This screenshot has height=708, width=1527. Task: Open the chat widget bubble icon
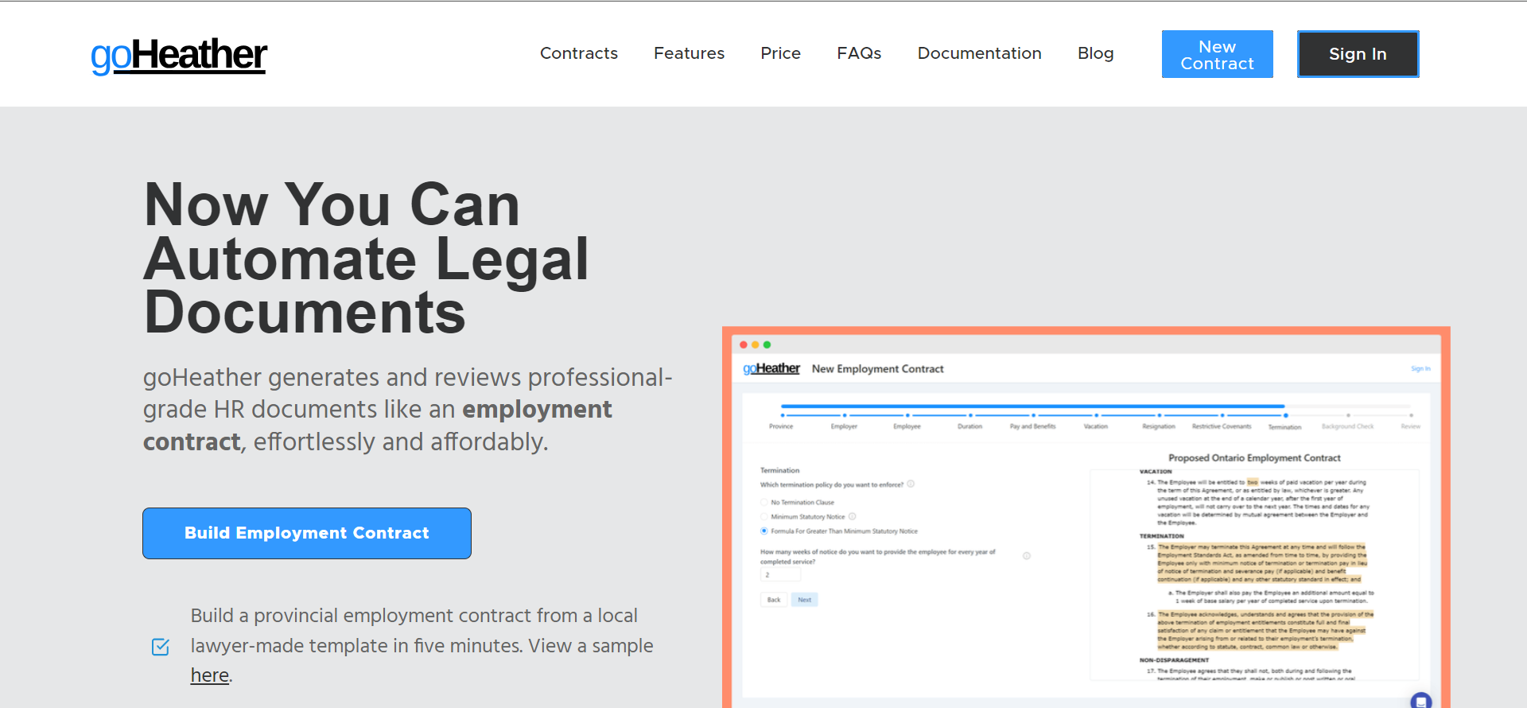pyautogui.click(x=1420, y=701)
